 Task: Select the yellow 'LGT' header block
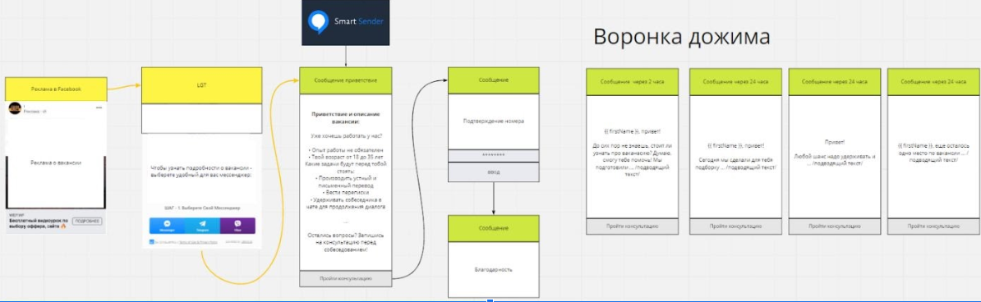pyautogui.click(x=201, y=85)
